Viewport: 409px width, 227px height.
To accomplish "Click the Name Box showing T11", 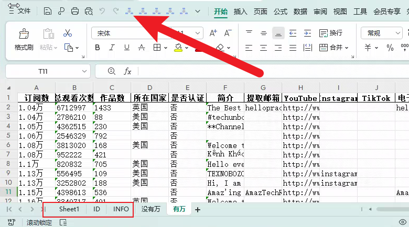I will (43, 71).
